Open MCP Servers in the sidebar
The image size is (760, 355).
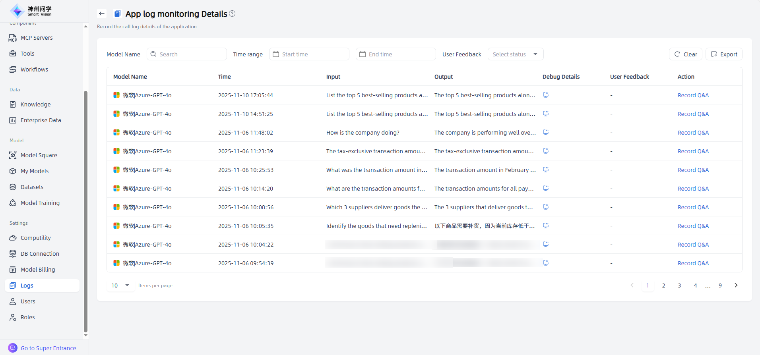pos(37,38)
